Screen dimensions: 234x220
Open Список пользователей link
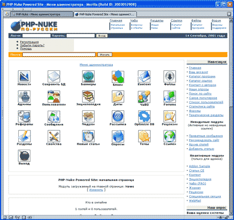point(206,102)
